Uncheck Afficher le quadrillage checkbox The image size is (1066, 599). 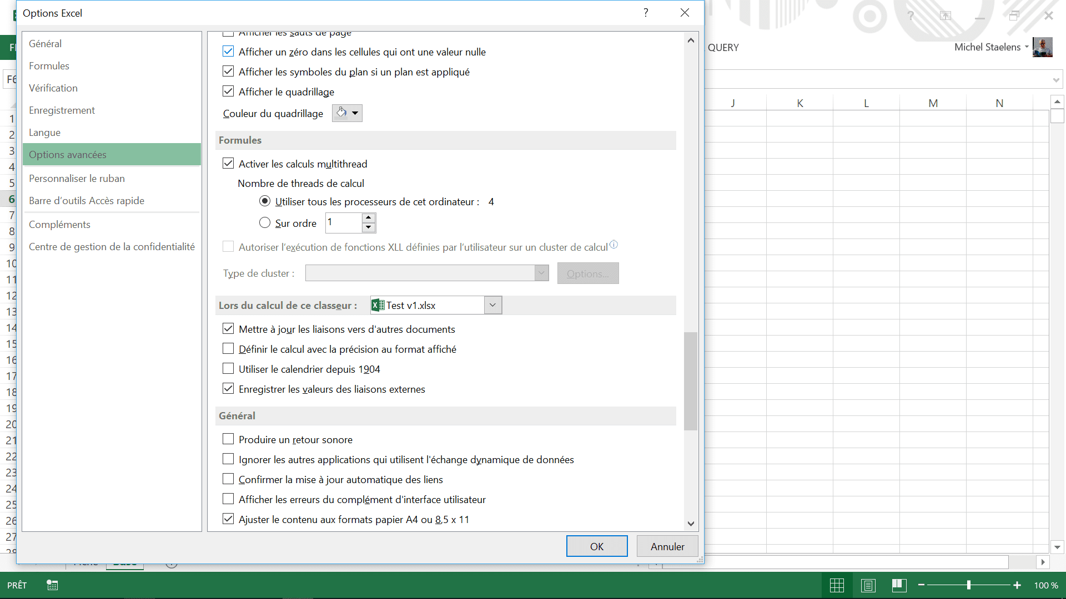[228, 92]
